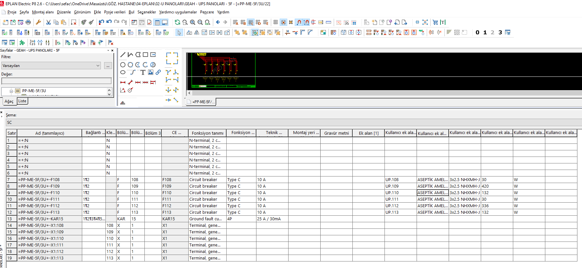Select the Text tool icon
Image resolution: width=582 pixels, height=268 pixels.
point(143,72)
